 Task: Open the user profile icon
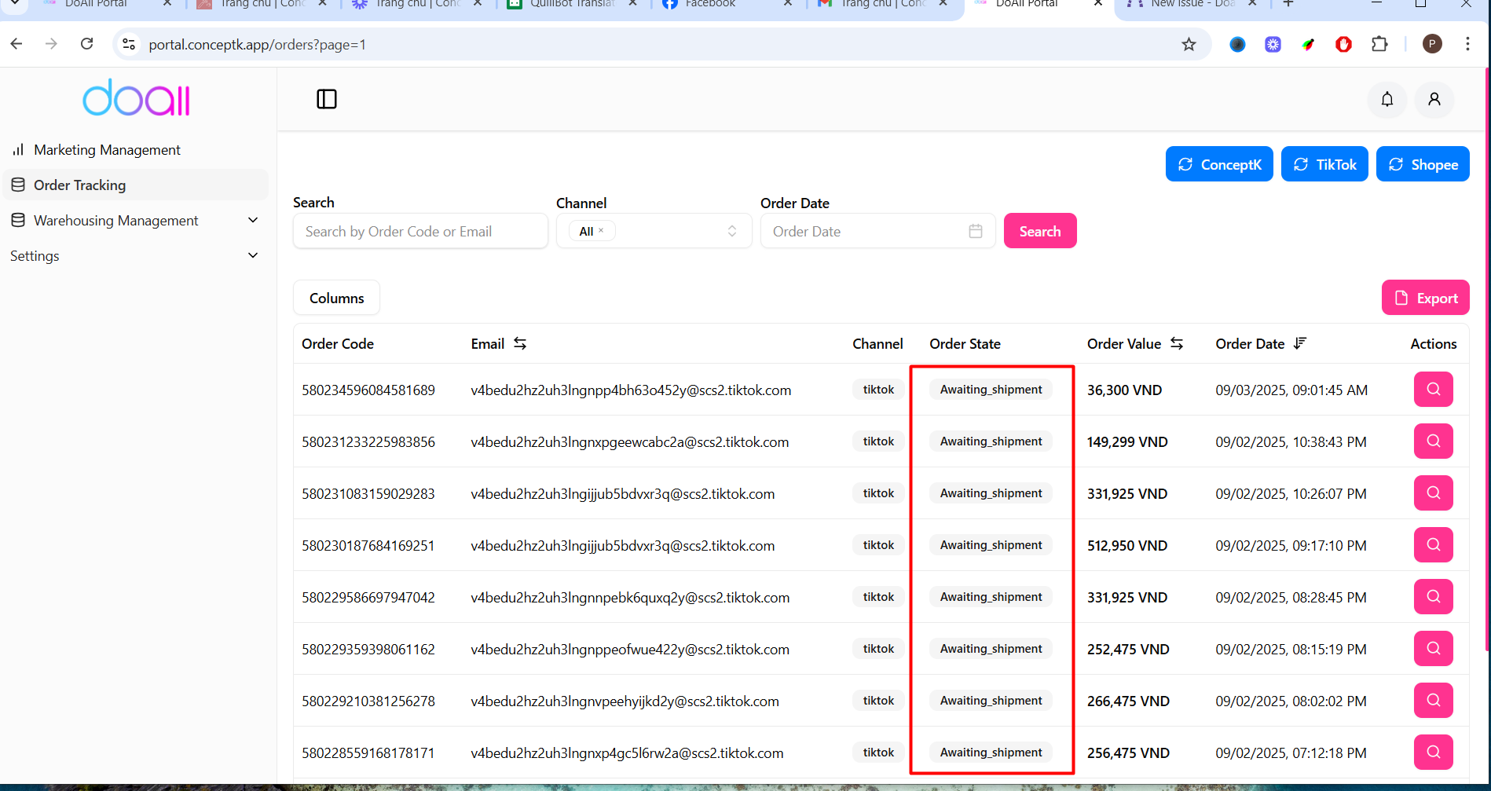tap(1434, 100)
